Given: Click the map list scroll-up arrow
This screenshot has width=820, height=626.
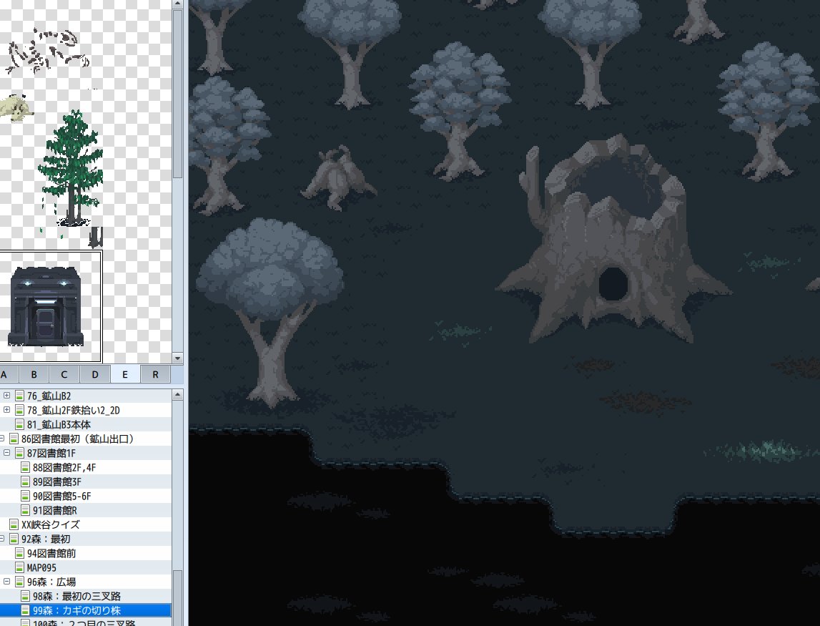Looking at the screenshot, I should [178, 395].
